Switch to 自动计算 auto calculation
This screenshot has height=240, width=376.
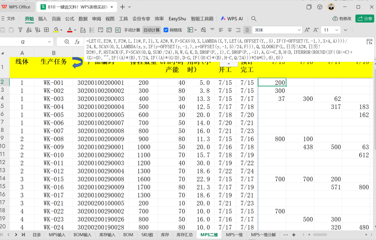pos(152,30)
